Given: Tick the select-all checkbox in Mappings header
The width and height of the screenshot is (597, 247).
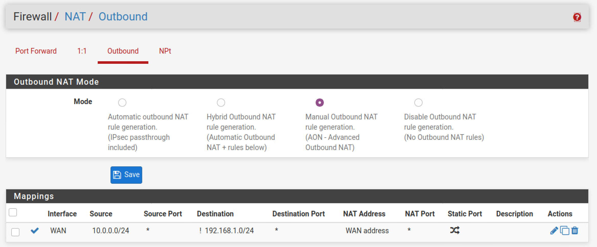Looking at the screenshot, I should (x=13, y=212).
